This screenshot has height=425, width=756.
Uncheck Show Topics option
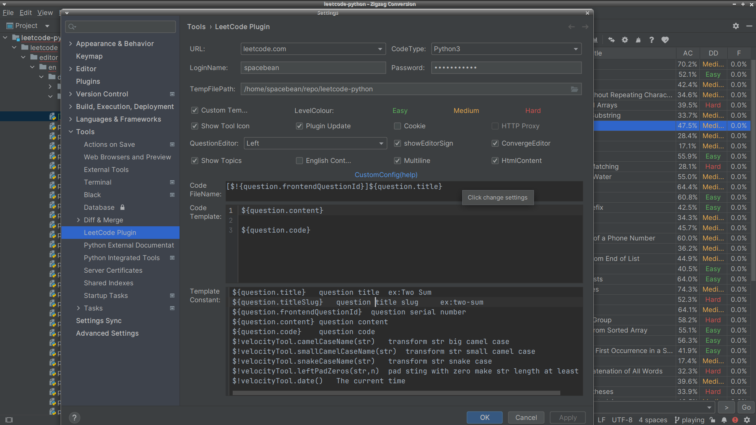pos(195,161)
